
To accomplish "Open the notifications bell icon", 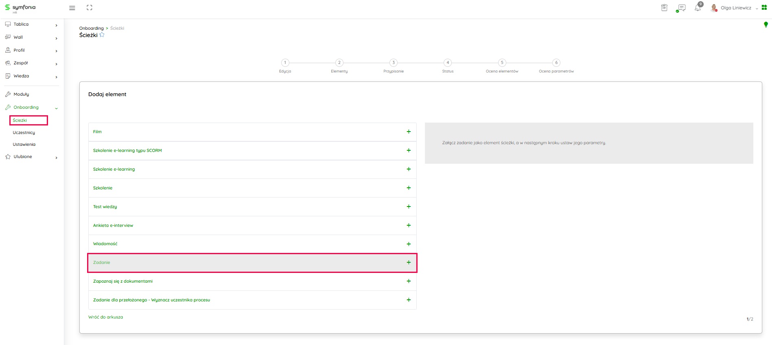I will click(698, 8).
